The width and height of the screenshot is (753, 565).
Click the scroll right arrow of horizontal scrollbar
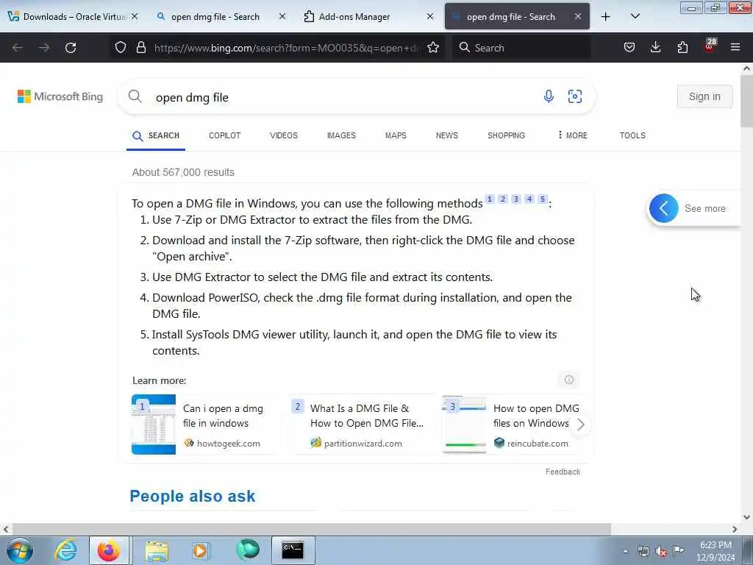click(x=735, y=529)
